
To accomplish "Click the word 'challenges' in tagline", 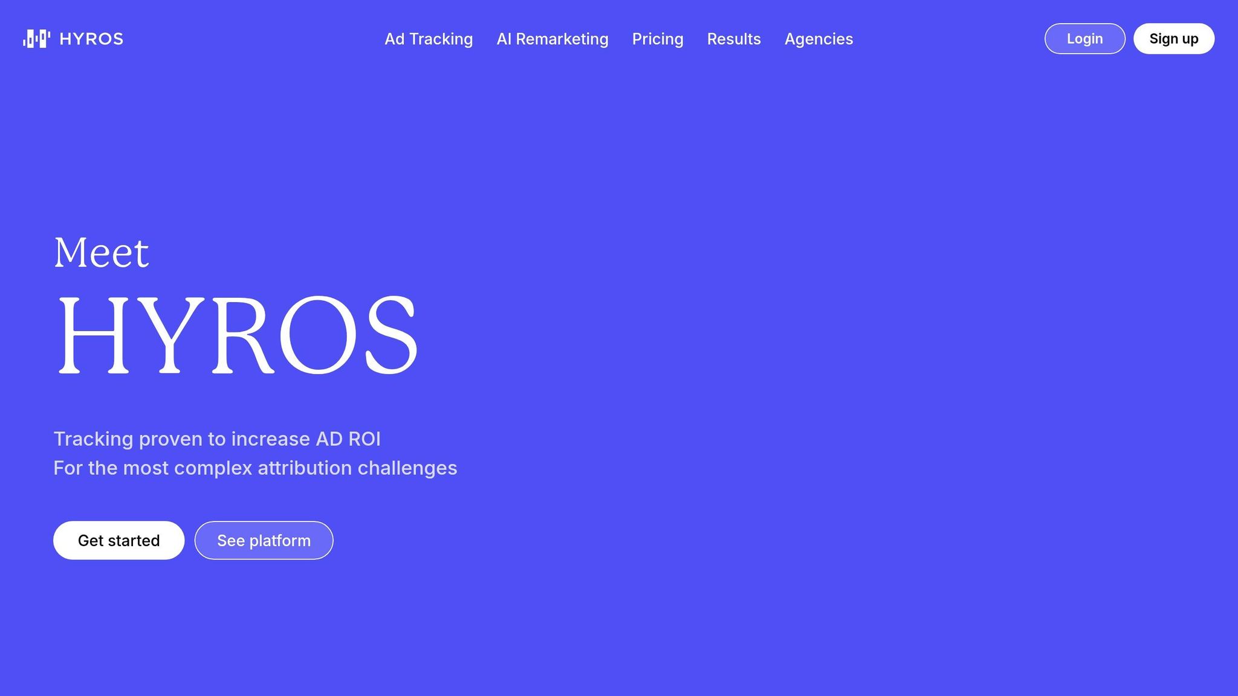I will click(x=407, y=468).
